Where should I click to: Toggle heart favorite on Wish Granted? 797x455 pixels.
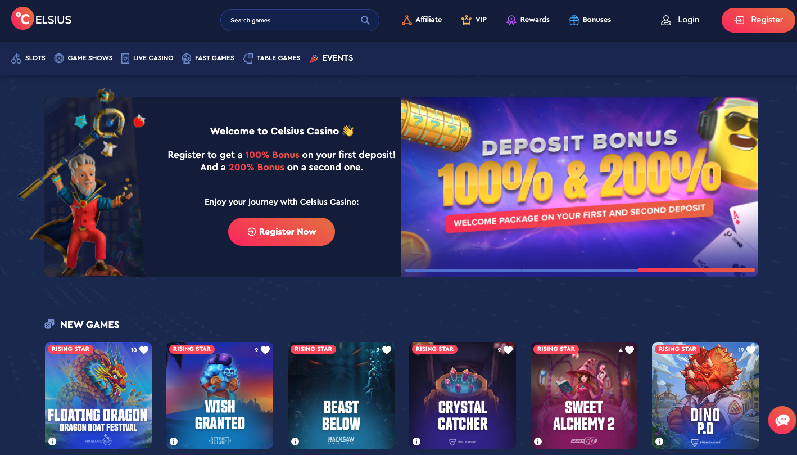265,350
